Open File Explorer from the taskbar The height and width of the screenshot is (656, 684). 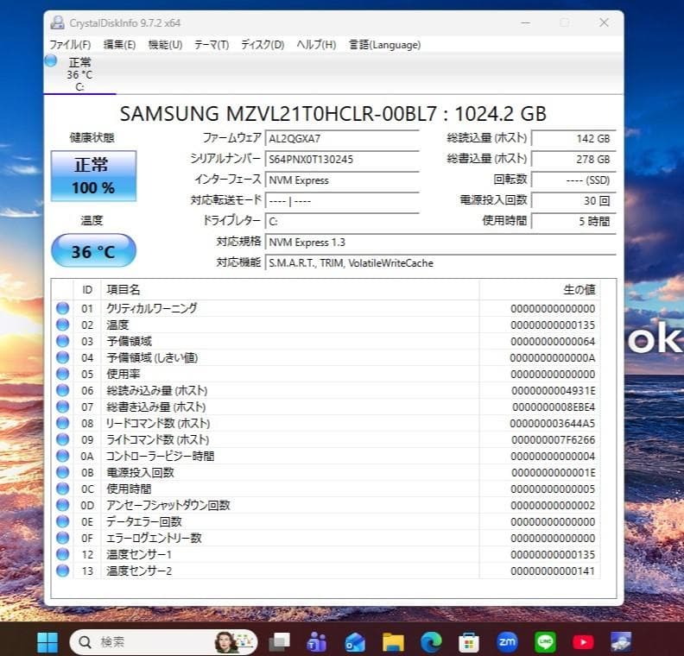pyautogui.click(x=393, y=642)
